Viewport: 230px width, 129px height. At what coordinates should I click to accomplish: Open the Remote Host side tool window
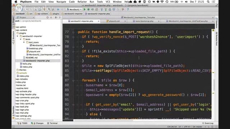click(x=216, y=39)
